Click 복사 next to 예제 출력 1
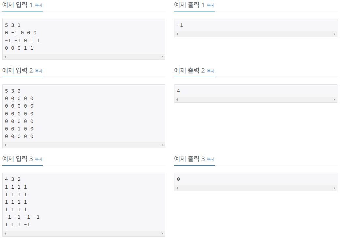The height and width of the screenshot is (238, 341). pos(210,5)
